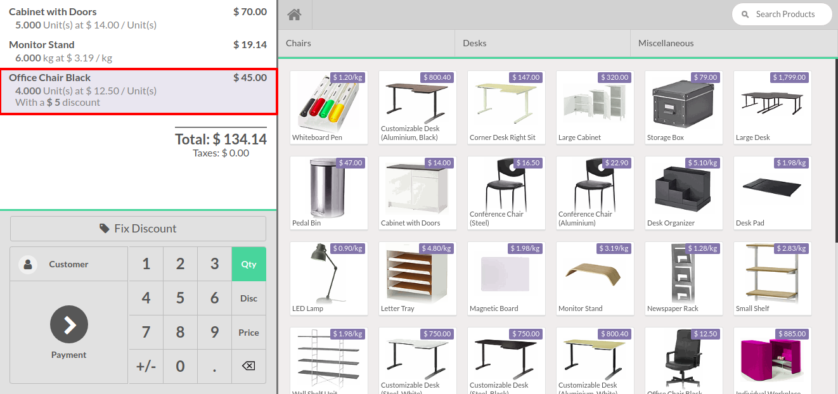Open the Chairs category
The height and width of the screenshot is (394, 838).
366,43
